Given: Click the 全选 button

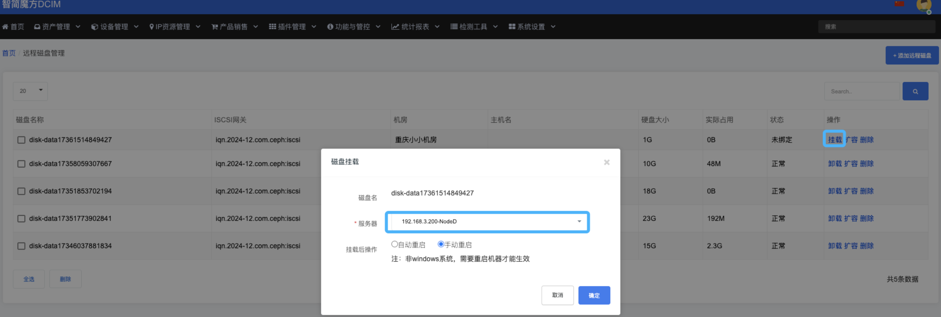Looking at the screenshot, I should pos(29,279).
